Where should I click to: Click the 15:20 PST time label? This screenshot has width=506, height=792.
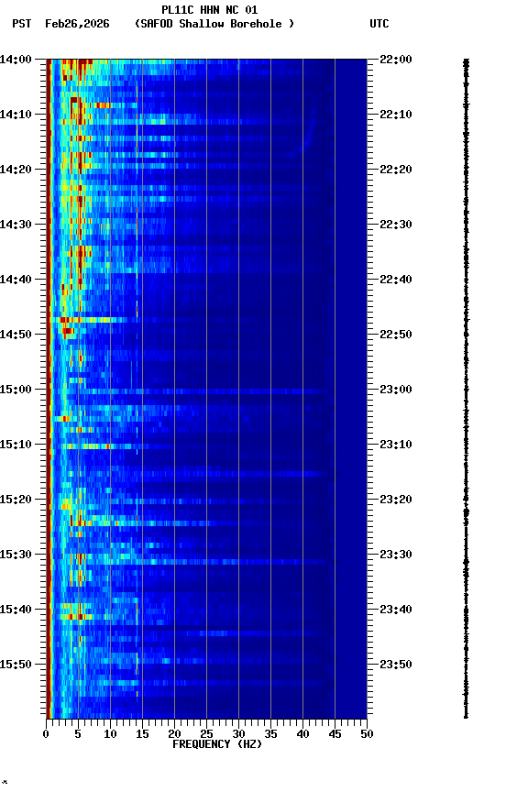point(16,500)
